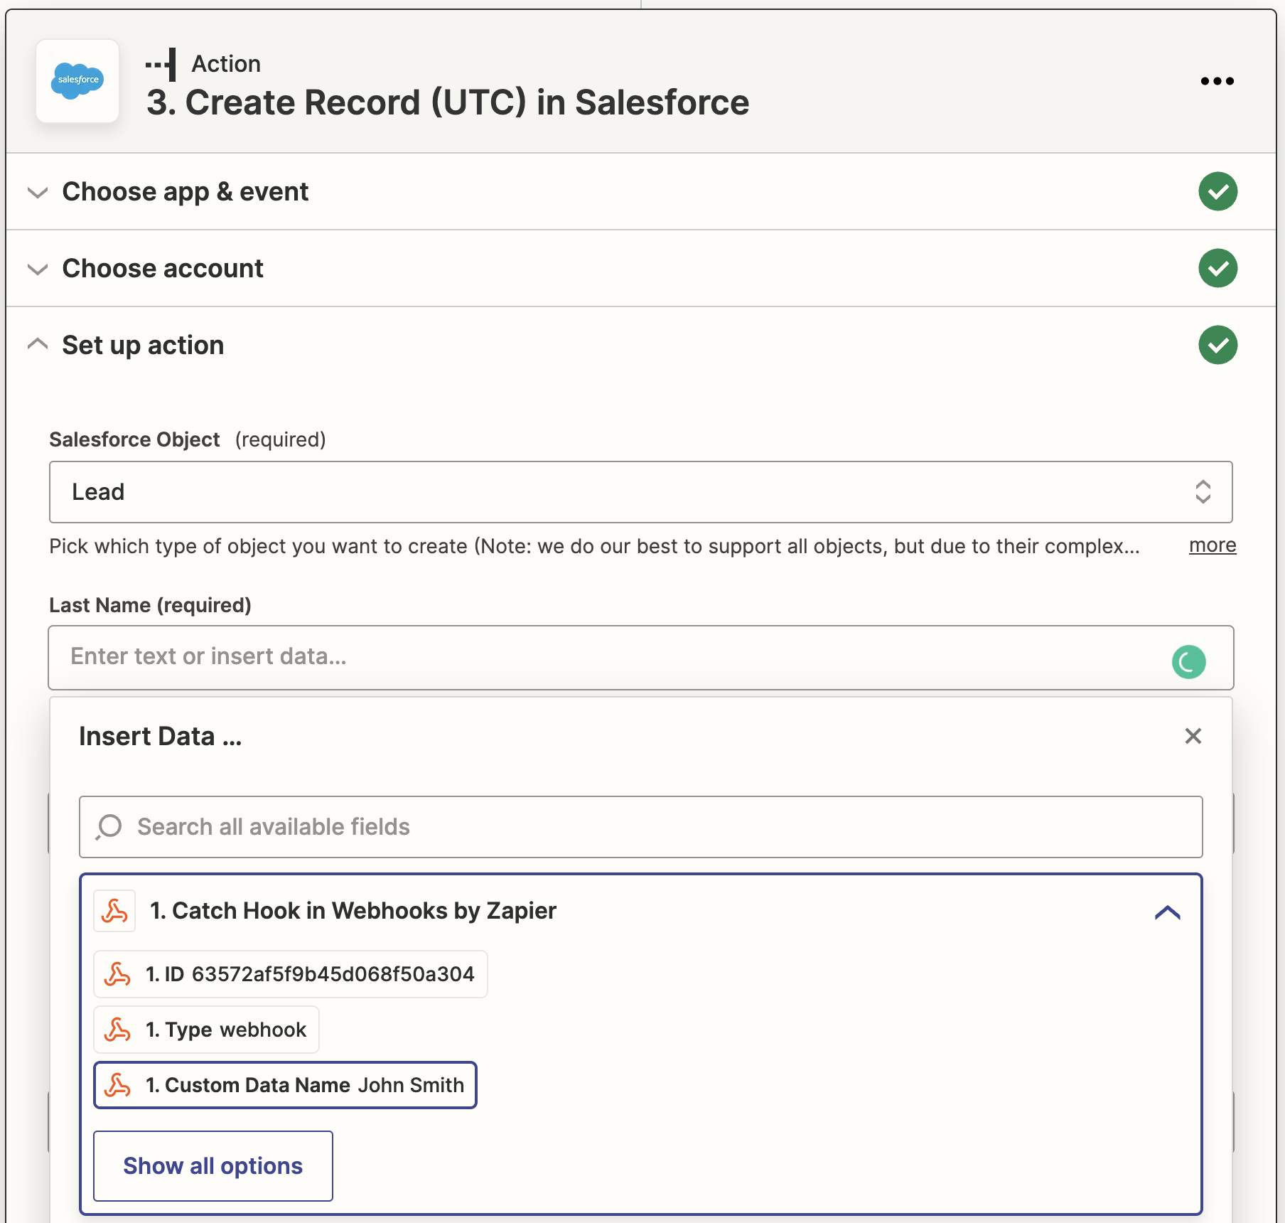Screen dimensions: 1285x1223
Task: Insert the Type webhook field
Action: tap(206, 1030)
